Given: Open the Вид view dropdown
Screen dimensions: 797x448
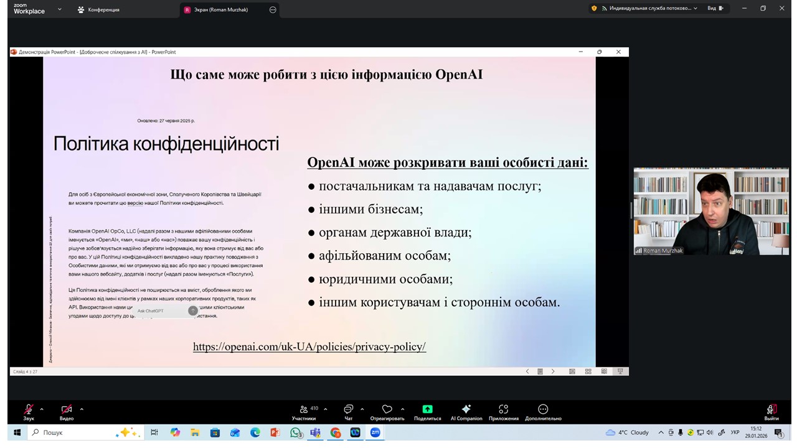Looking at the screenshot, I should point(715,9).
